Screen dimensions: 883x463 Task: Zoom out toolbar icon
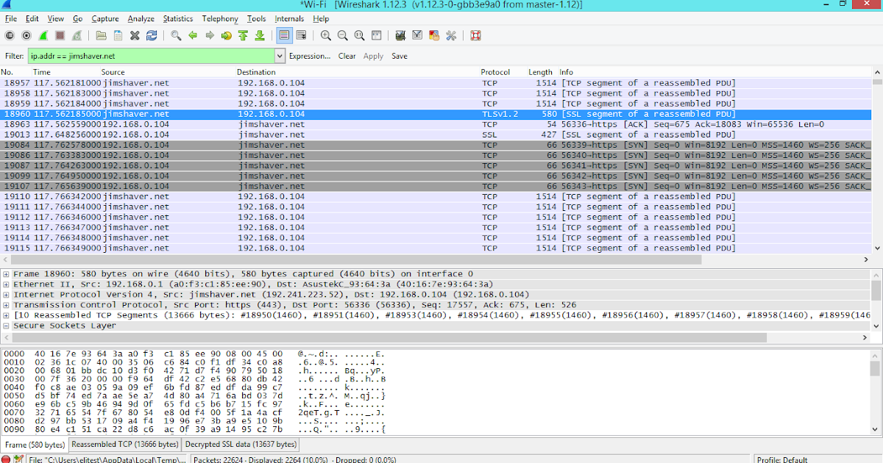tap(343, 35)
